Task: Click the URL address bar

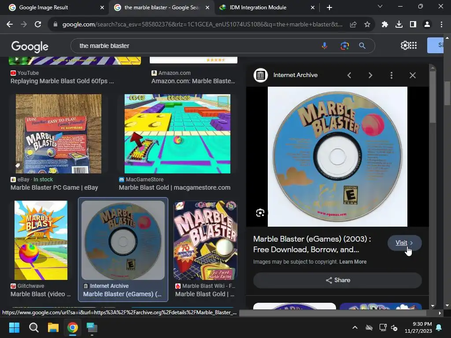Action: (x=202, y=25)
